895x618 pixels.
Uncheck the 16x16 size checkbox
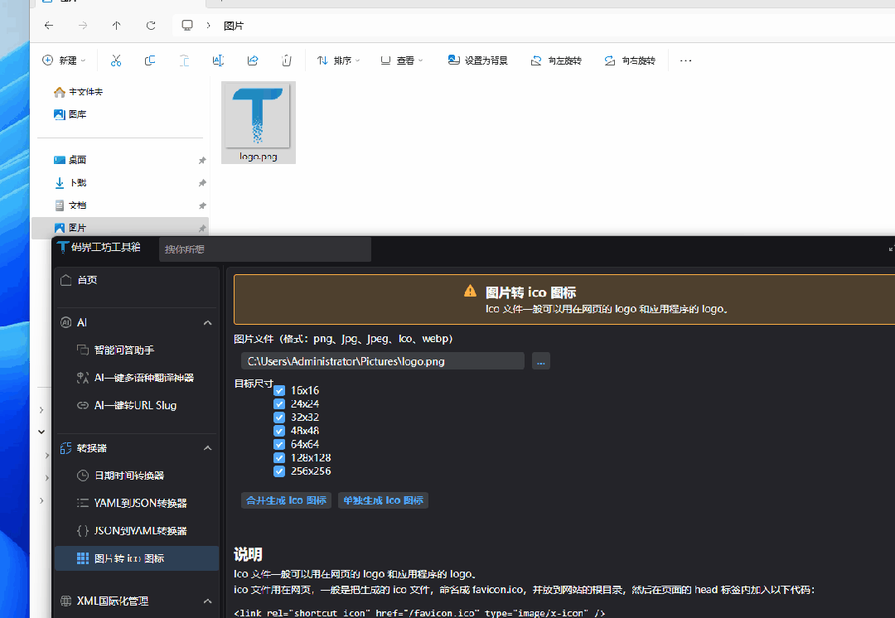click(x=279, y=391)
